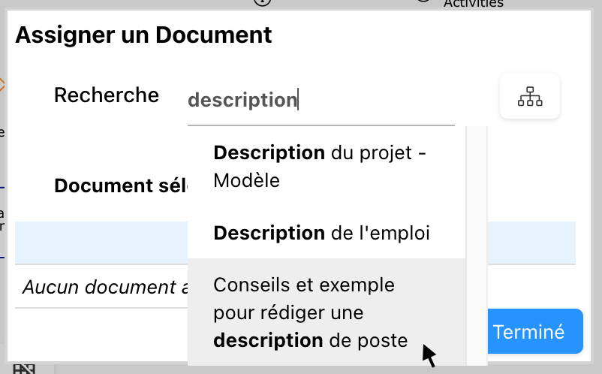Click the 'Document sél…' column header
This screenshot has height=374, width=602.
pos(119,186)
